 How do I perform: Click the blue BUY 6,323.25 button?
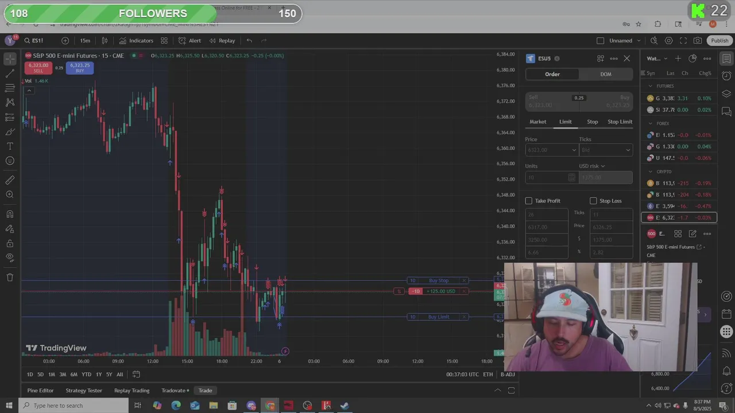(x=80, y=68)
